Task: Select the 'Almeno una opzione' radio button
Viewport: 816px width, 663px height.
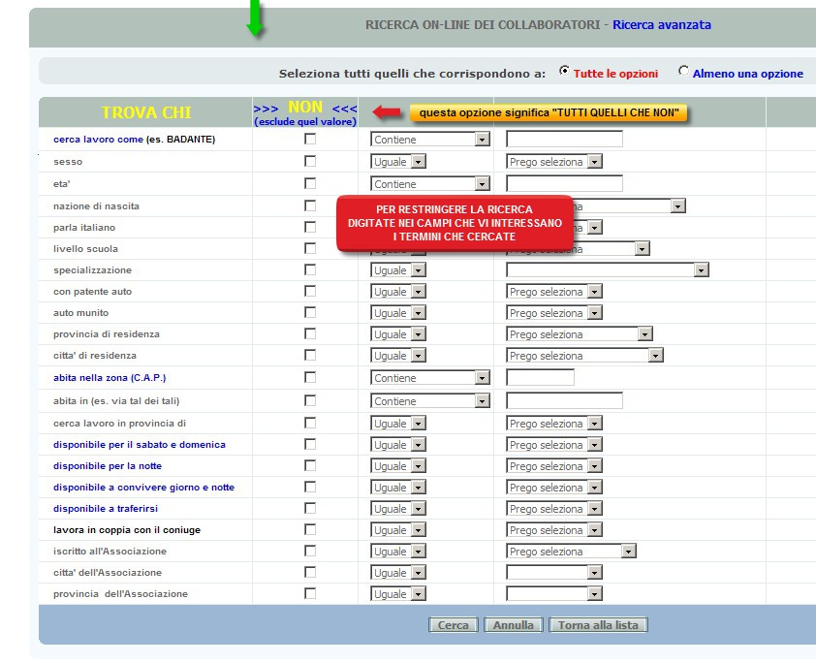Action: [683, 71]
